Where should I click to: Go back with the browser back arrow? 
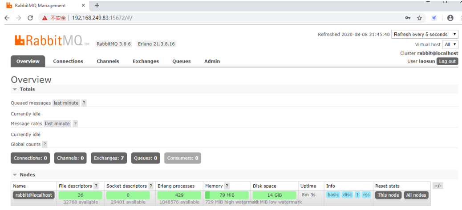7,18
